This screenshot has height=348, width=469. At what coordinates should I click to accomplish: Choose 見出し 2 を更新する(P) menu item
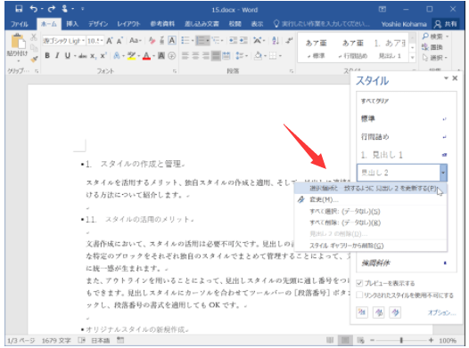[371, 189]
